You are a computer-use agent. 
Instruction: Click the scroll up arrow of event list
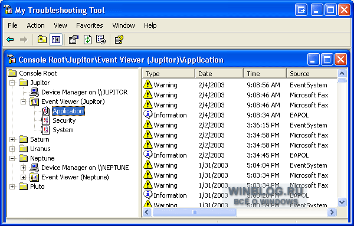(342, 73)
